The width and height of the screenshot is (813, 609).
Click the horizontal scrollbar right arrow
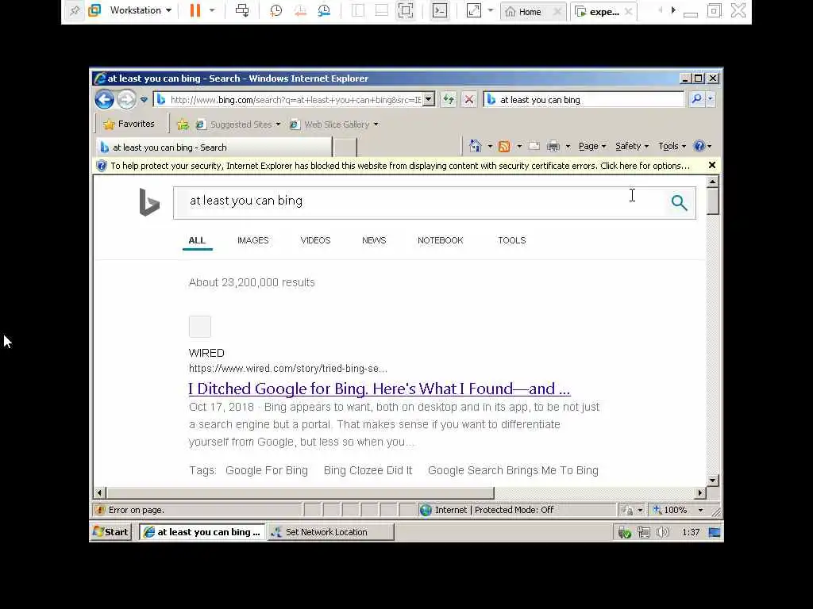(700, 493)
